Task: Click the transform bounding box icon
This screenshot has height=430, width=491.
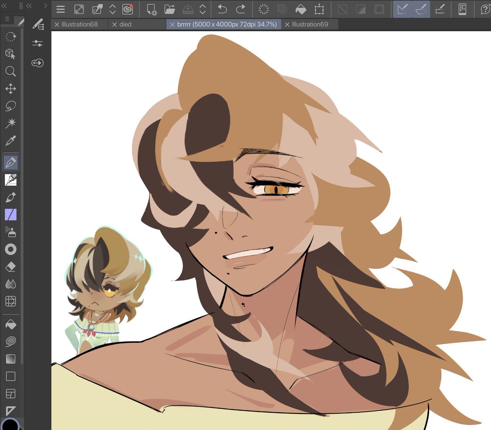Action: pyautogui.click(x=319, y=9)
